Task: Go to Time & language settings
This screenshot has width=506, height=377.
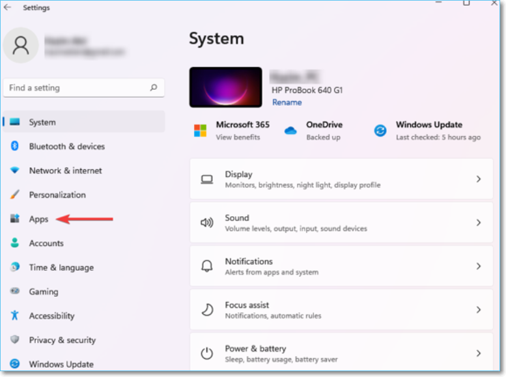Action: point(61,268)
